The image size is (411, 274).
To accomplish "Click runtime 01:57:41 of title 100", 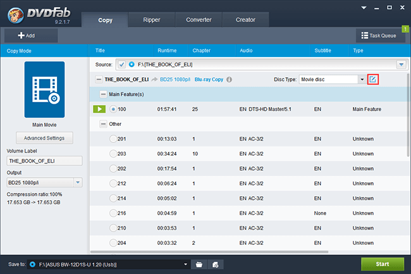I will 167,109.
